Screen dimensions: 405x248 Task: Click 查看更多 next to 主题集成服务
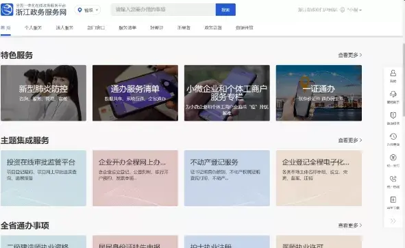click(x=350, y=140)
